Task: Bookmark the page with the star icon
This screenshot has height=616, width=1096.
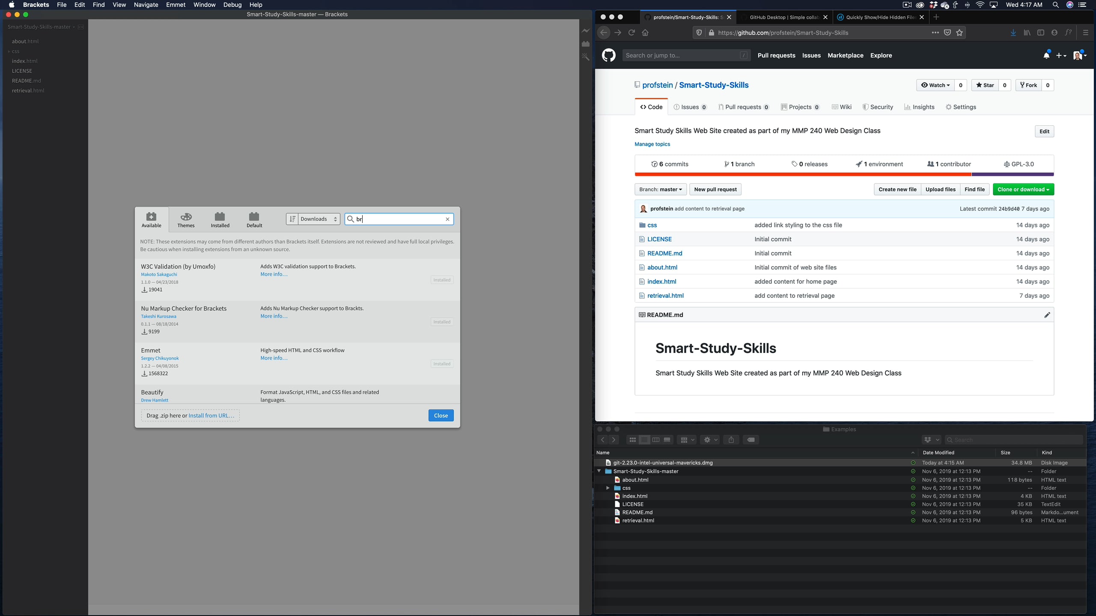Action: [959, 33]
